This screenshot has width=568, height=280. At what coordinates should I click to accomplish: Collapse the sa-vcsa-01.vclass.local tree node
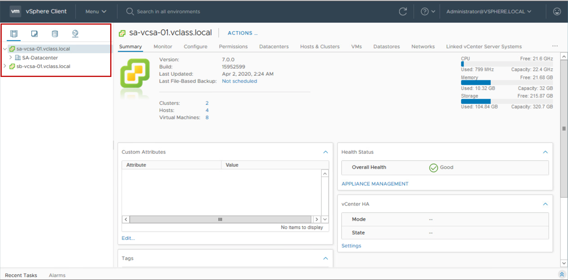click(5, 49)
